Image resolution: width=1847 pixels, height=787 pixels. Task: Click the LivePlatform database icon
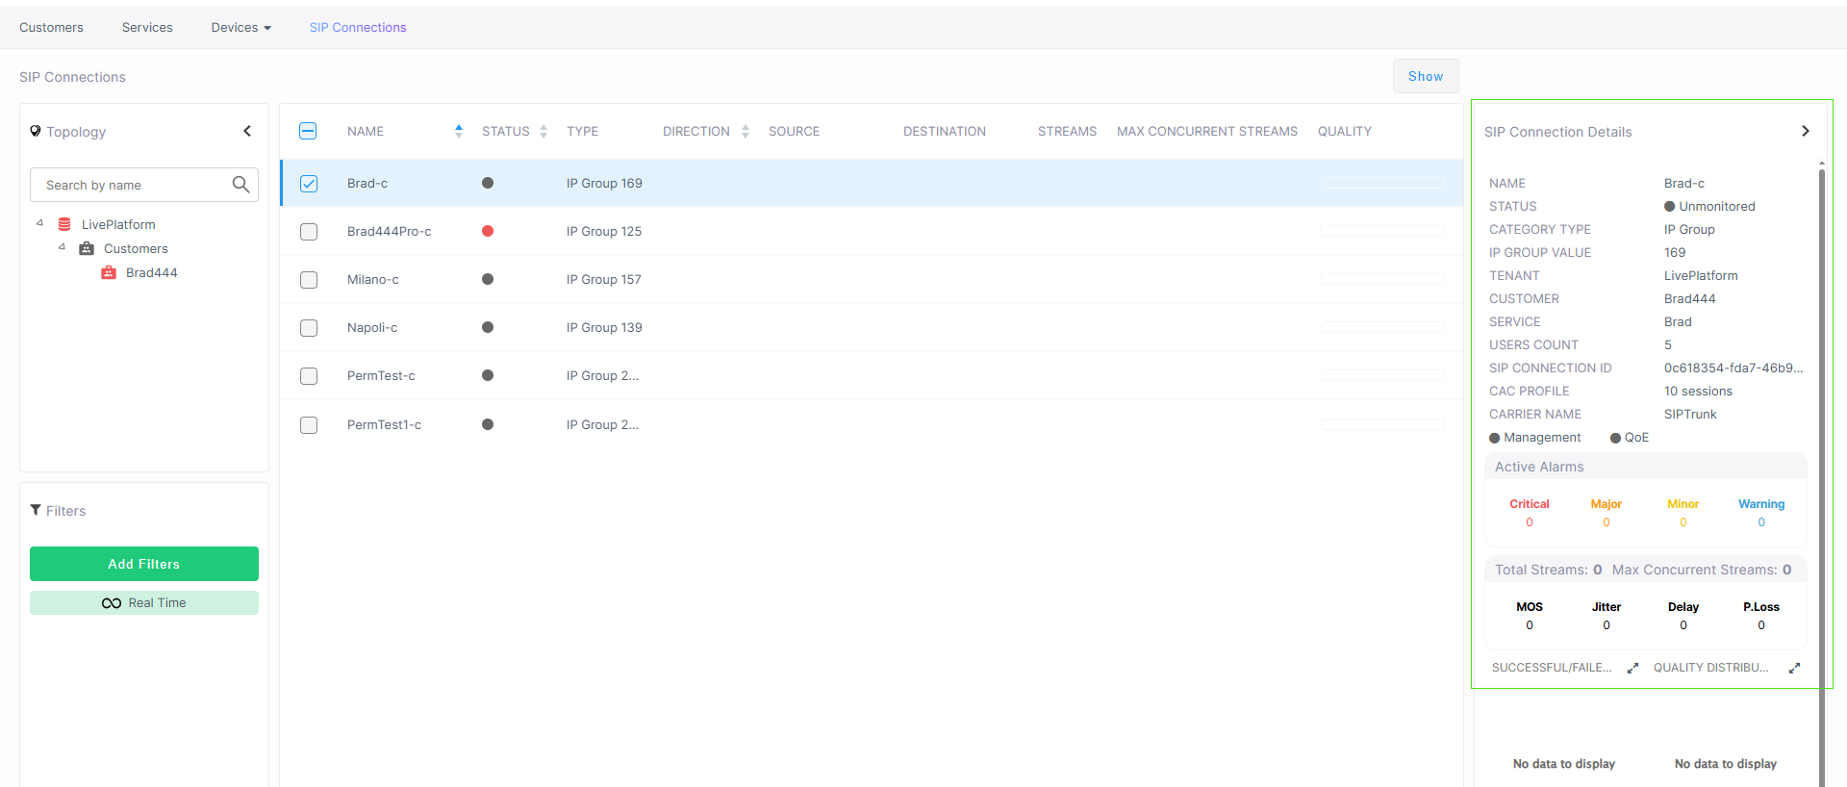tap(64, 224)
